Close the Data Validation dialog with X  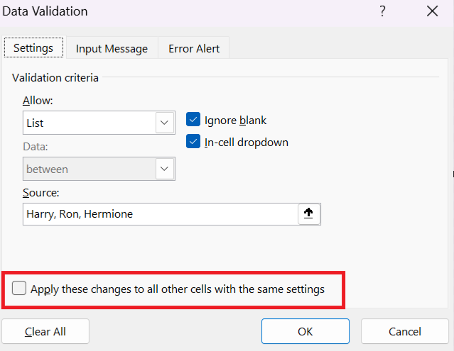tap(432, 11)
